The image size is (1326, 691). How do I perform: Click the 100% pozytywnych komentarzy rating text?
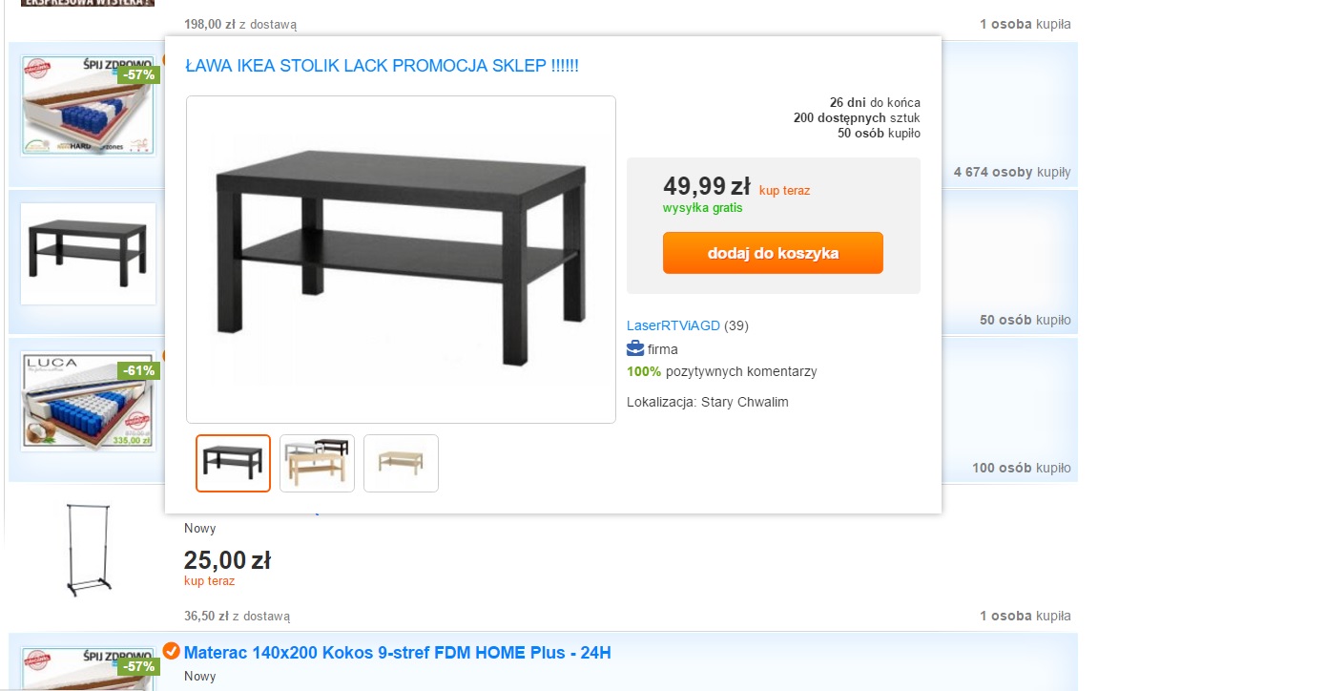pos(721,371)
